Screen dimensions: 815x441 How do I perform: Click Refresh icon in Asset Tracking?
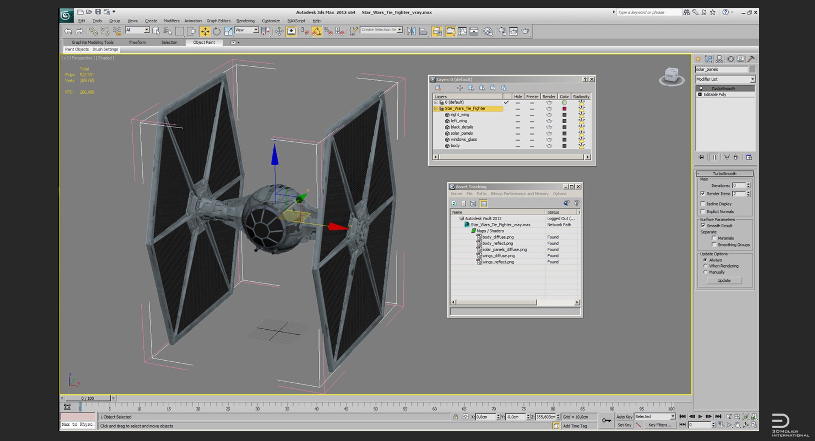pos(454,204)
